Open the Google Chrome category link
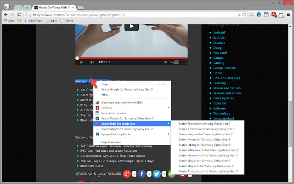Screen dimensions: 294x184 225,68
